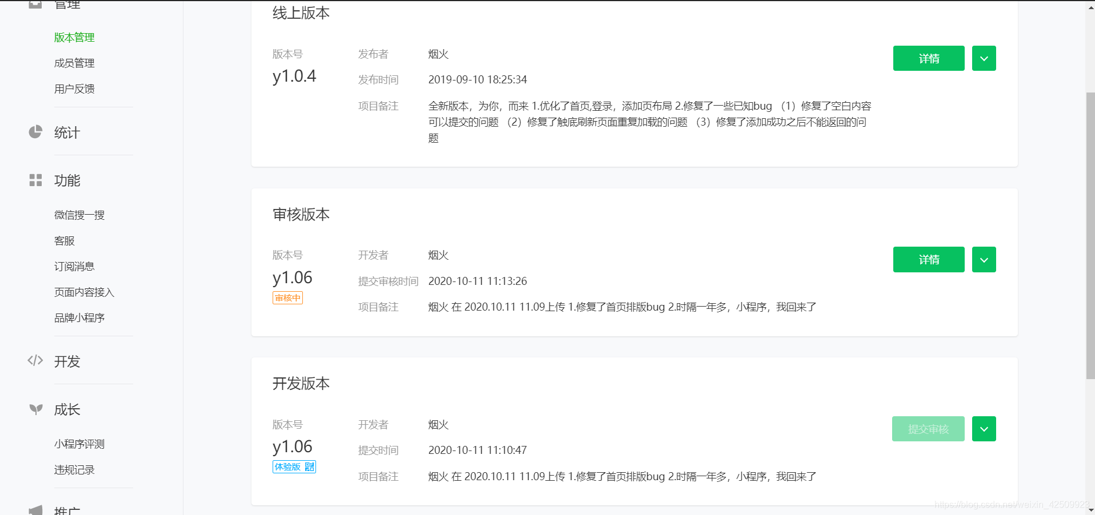Open 订阅消息 menu item
1095x515 pixels.
74,267
